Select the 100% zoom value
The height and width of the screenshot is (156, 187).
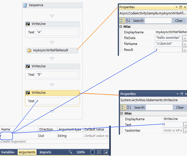81,152
